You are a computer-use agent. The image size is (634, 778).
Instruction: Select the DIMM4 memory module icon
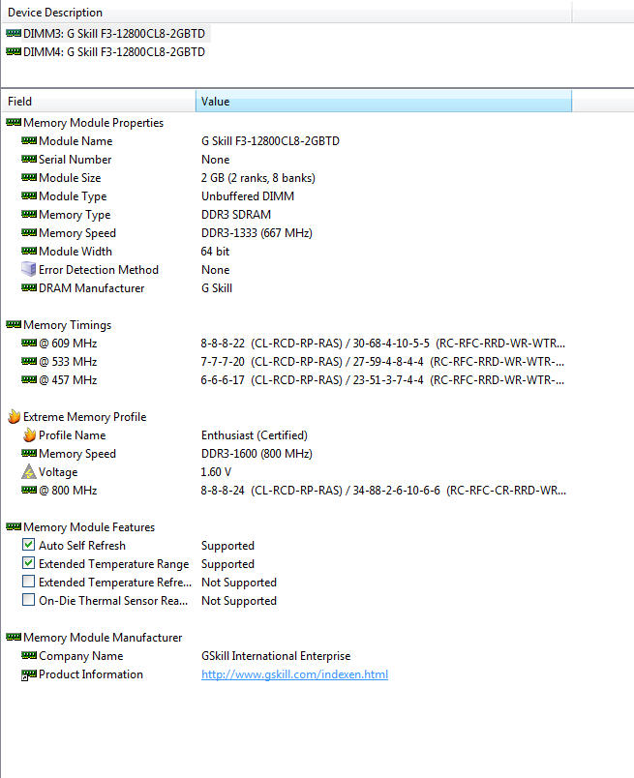14,51
